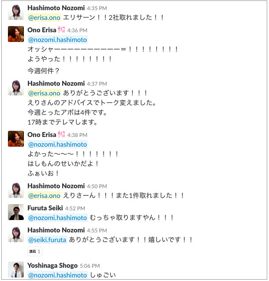Click the pink status emoji beside Ono Erisa at 4:38 PM
Screen dimensions: 269x281
tap(62, 135)
